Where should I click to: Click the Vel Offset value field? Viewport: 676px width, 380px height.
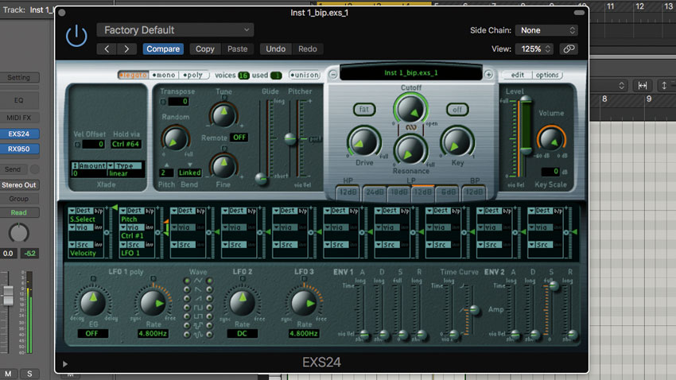[x=93, y=145]
